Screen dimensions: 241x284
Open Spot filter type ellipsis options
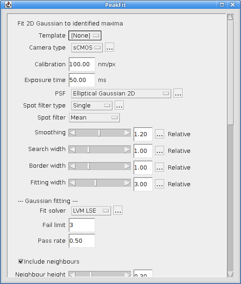(119, 106)
